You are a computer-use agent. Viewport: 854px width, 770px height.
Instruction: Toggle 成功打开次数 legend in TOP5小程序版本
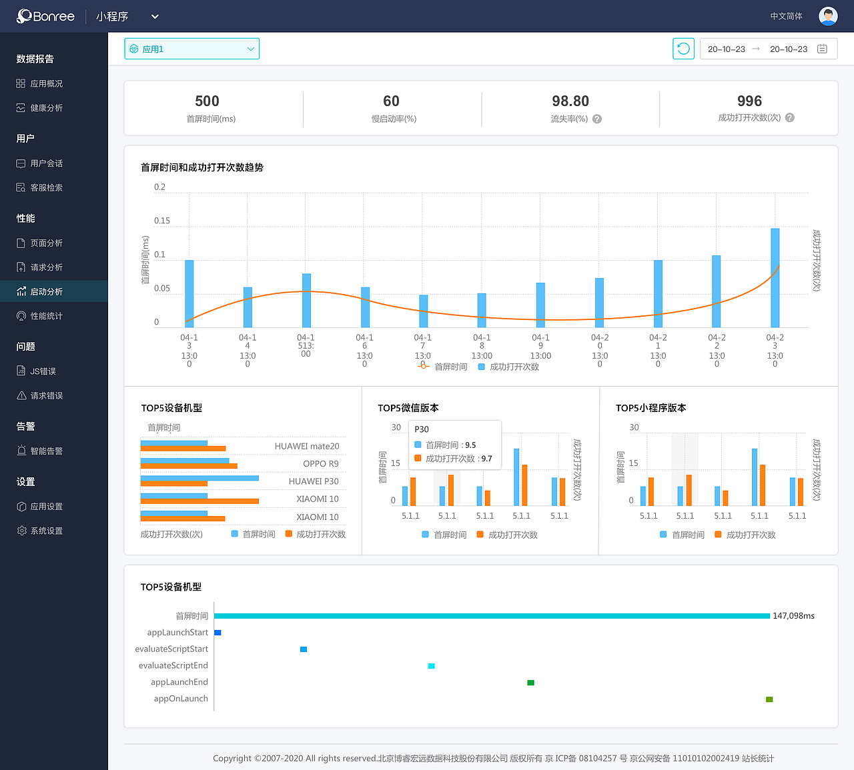pos(745,535)
